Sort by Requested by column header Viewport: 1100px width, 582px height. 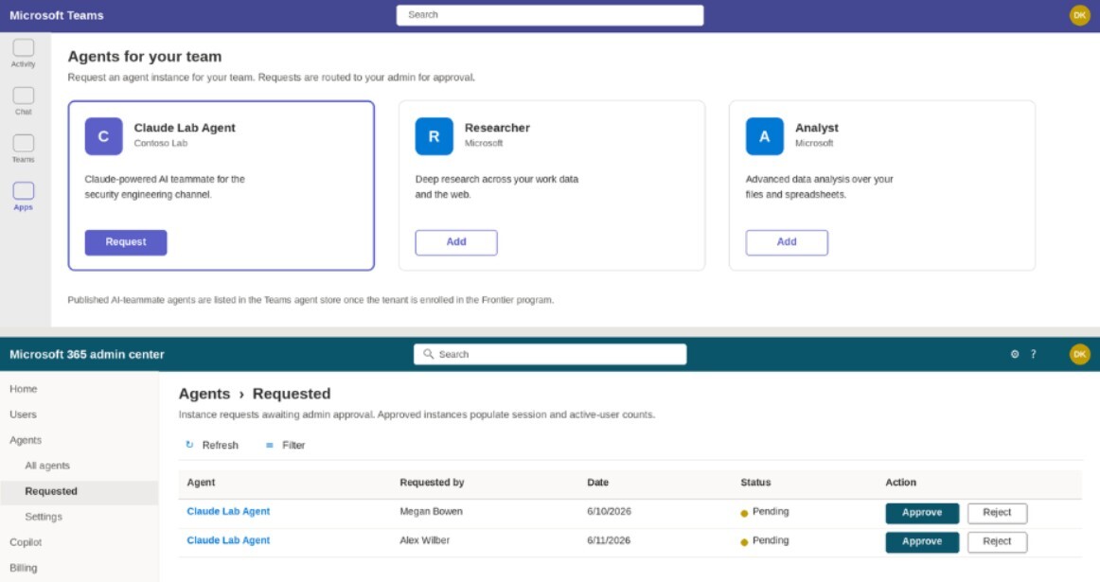click(432, 483)
